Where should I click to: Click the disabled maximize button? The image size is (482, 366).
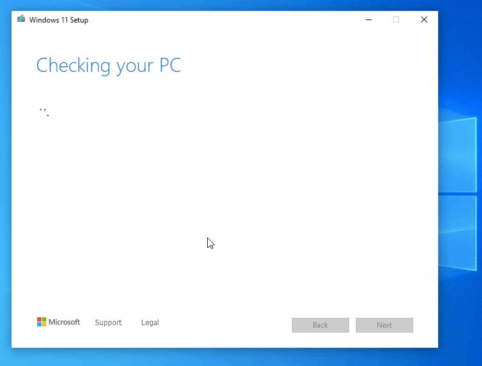click(396, 19)
